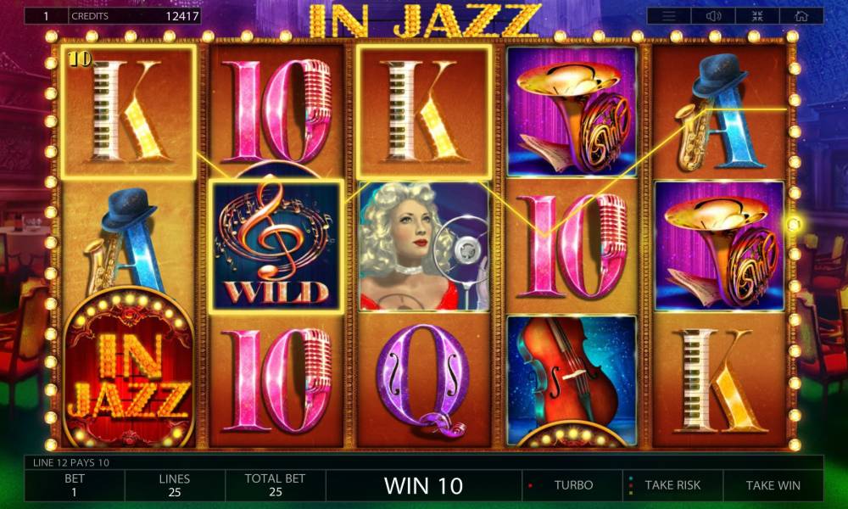
Task: Go to lobby via home icon
Action: tap(801, 16)
